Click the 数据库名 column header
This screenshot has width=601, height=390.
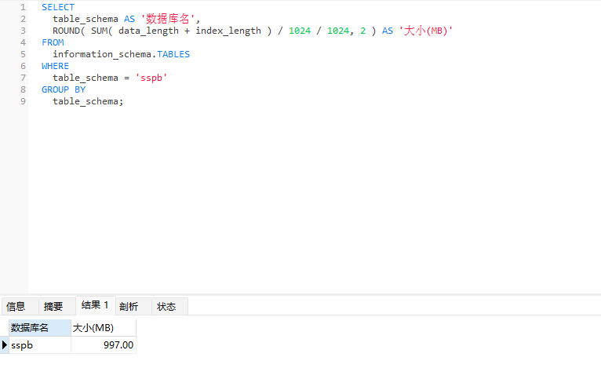click(x=40, y=328)
